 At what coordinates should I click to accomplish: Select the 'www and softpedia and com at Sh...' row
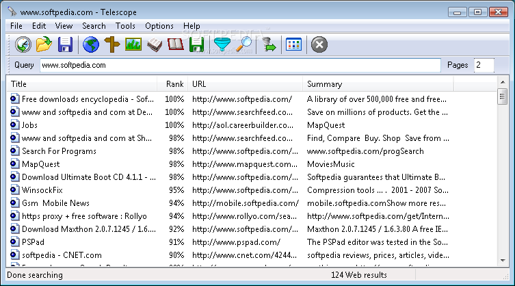[87, 138]
